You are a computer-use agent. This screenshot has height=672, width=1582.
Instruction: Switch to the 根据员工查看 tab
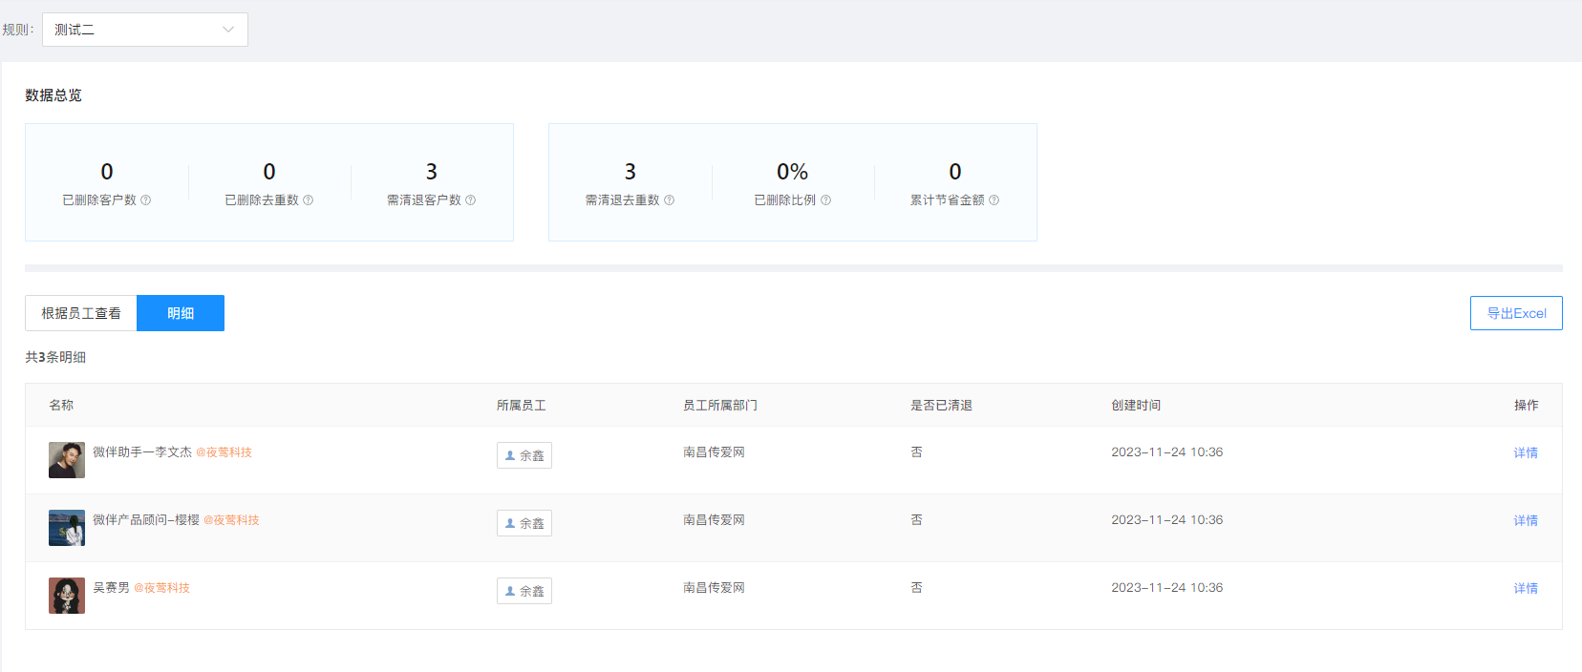click(81, 313)
